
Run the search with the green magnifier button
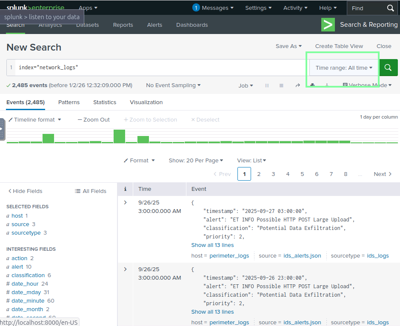pyautogui.click(x=388, y=68)
